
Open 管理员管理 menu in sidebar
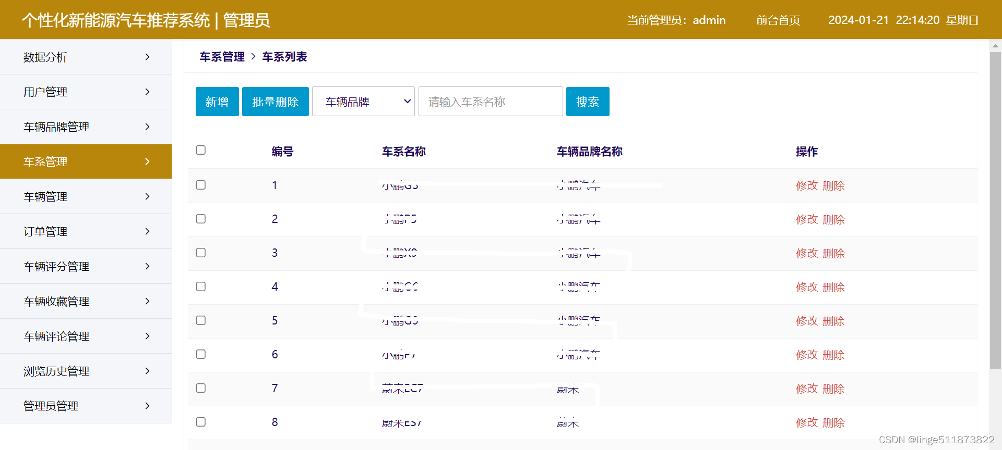[x=86, y=406]
